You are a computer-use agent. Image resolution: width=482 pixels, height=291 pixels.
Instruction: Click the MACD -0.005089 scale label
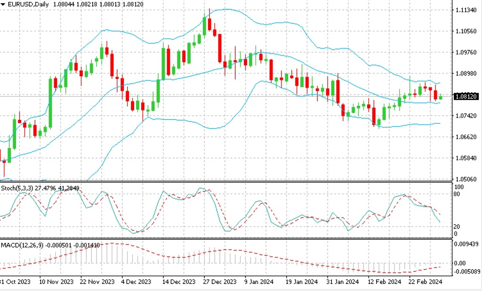click(x=466, y=271)
